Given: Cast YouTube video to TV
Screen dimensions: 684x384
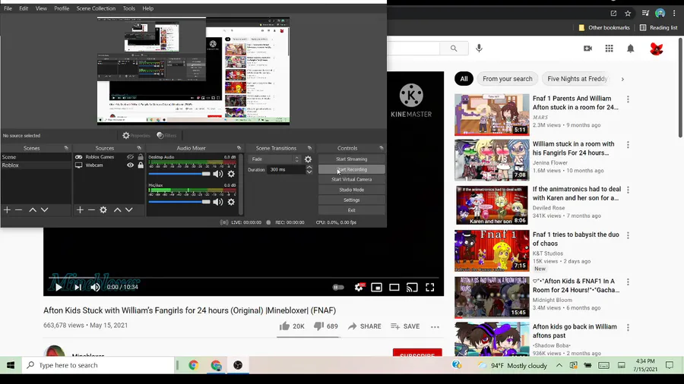Looking at the screenshot, I should [412, 288].
